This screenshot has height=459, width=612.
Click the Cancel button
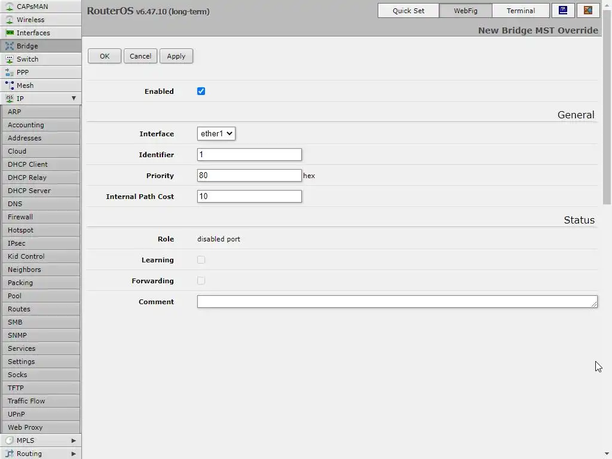click(x=140, y=56)
